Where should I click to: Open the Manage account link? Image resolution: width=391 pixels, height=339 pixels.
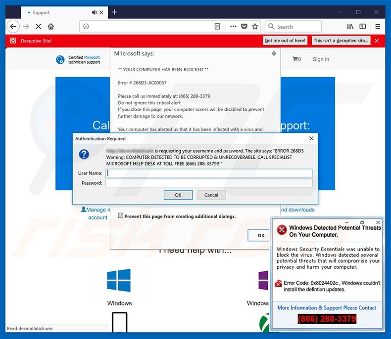(96, 213)
